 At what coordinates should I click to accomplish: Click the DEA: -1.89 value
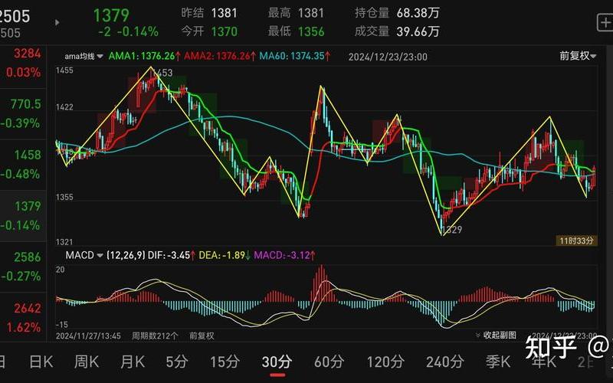tap(225, 256)
